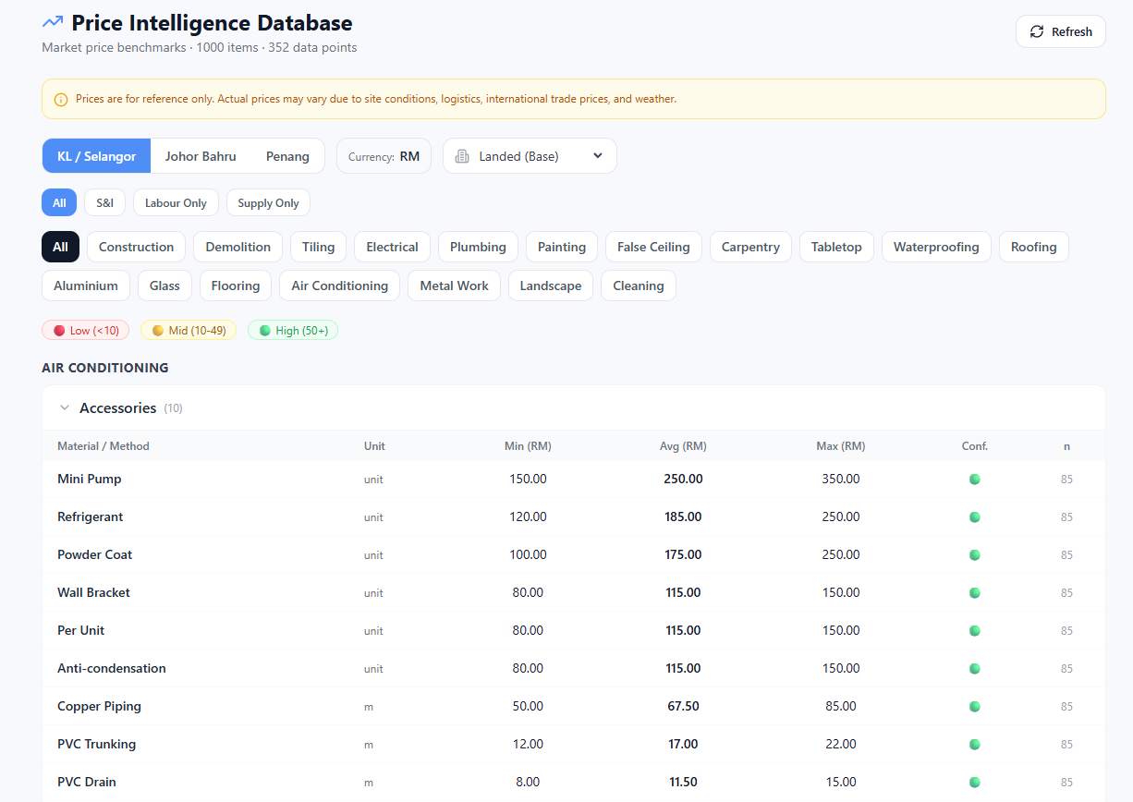Click the trending chart icon beside the title
The width and height of the screenshot is (1133, 802).
tap(53, 22)
